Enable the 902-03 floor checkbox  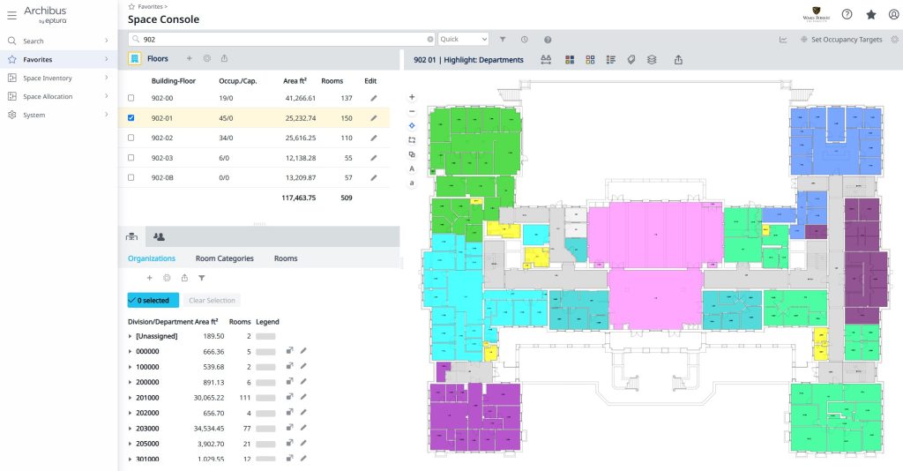point(131,157)
